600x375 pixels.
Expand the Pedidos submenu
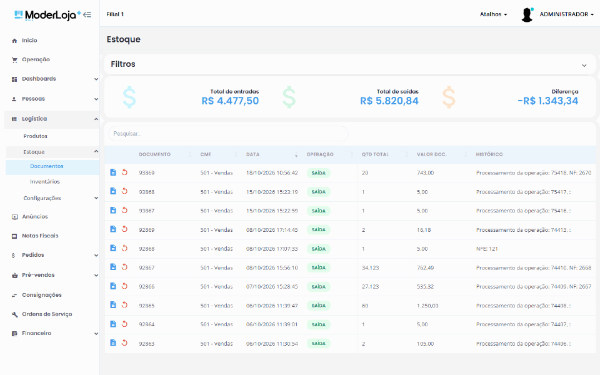point(96,255)
